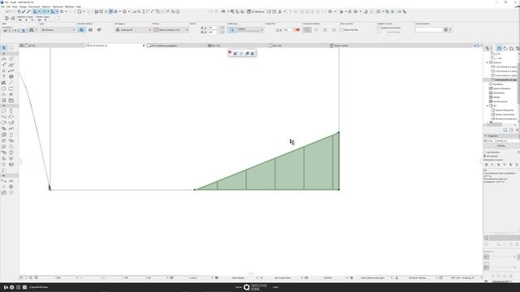Open the fill type pattern dropdown
The width and height of the screenshot is (520, 292).
tap(171, 30)
